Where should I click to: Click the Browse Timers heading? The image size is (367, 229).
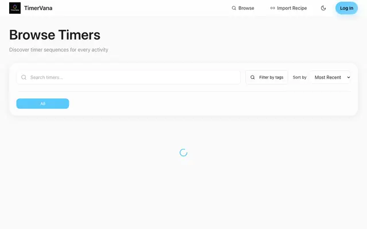click(55, 35)
